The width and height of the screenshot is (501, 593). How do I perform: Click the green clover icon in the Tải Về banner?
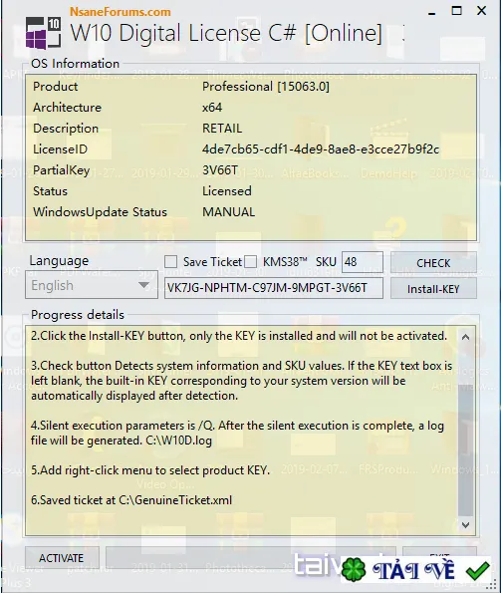click(354, 569)
